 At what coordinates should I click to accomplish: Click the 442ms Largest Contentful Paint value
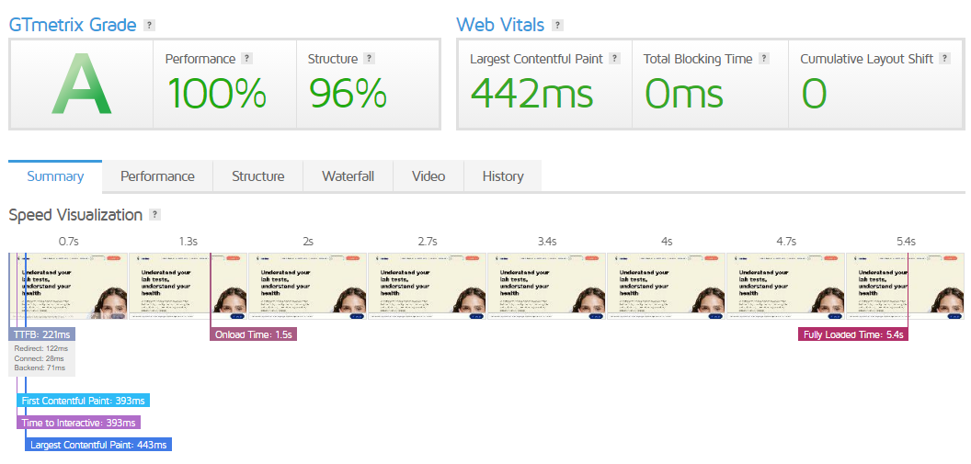tap(532, 94)
